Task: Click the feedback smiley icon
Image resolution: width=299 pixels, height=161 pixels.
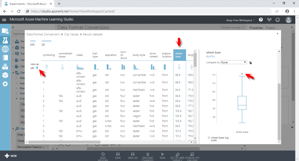Action: pyautogui.click(x=278, y=20)
